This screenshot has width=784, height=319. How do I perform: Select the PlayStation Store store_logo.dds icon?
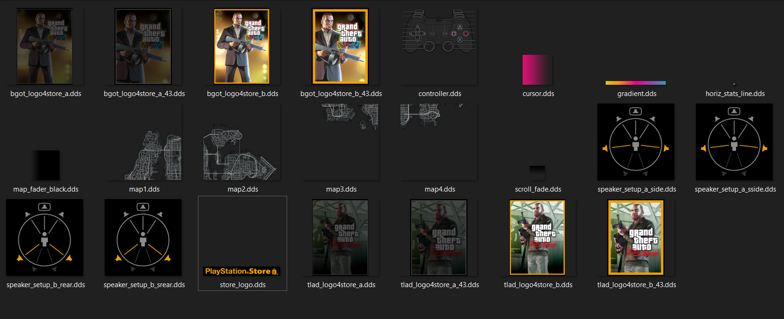click(x=242, y=271)
